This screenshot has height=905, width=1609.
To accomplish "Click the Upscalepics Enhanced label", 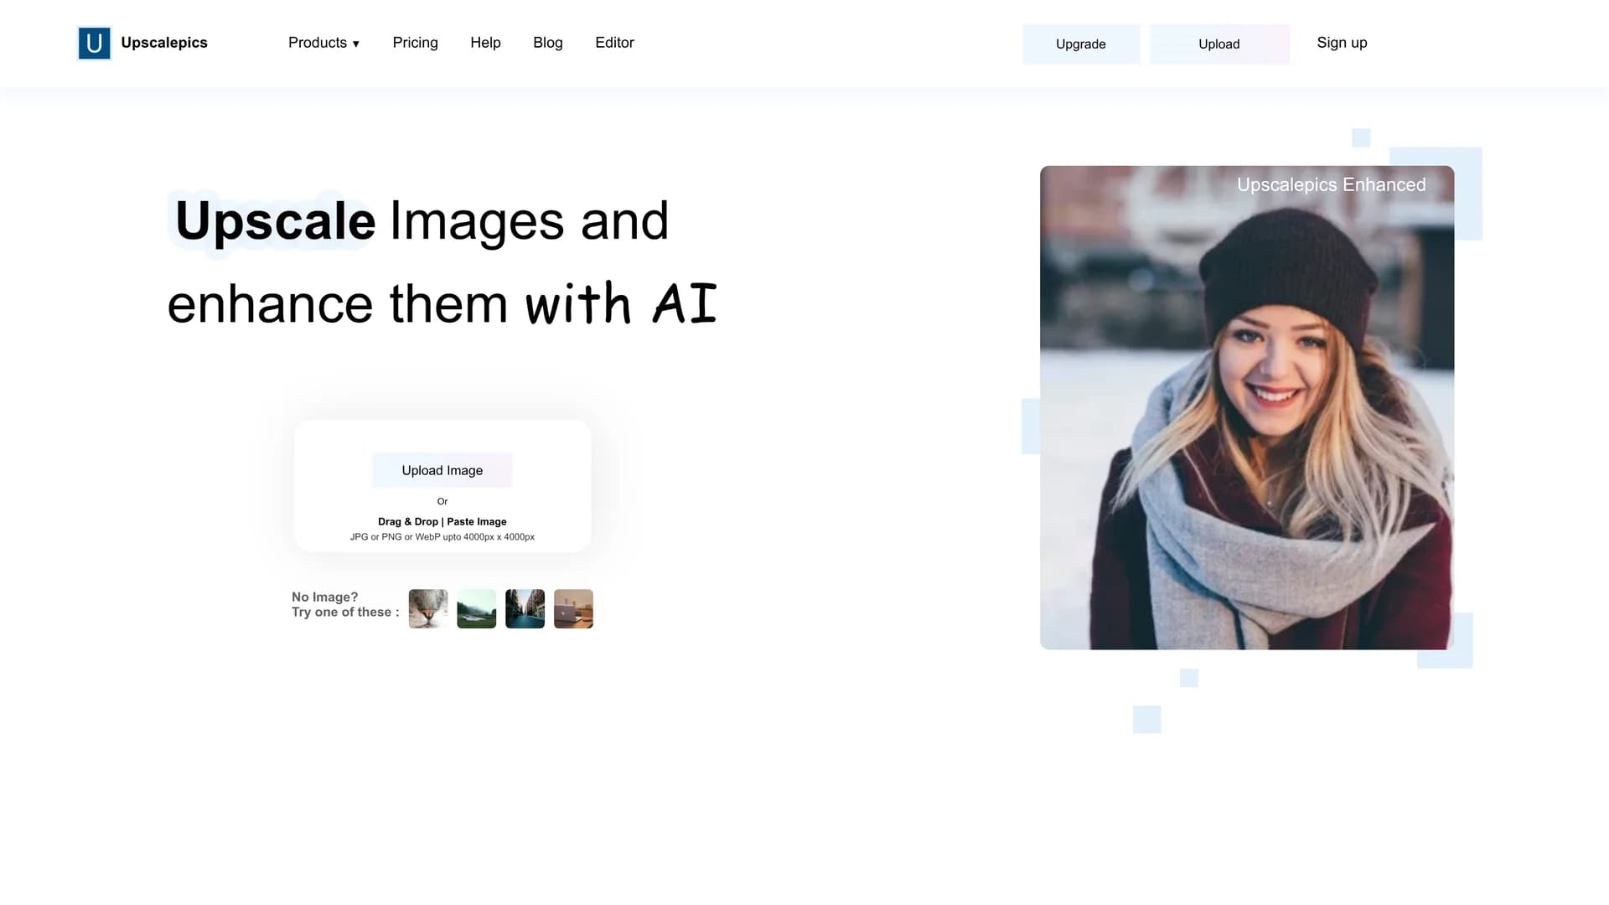I will pos(1331,184).
